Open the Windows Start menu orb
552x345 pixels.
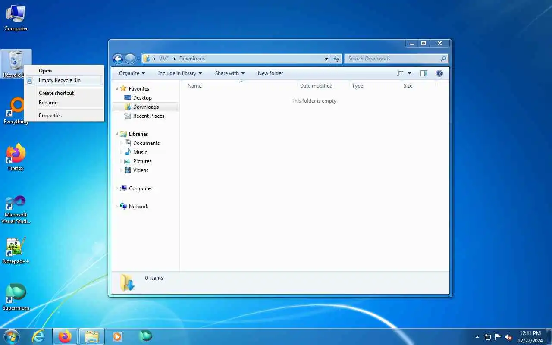click(12, 336)
